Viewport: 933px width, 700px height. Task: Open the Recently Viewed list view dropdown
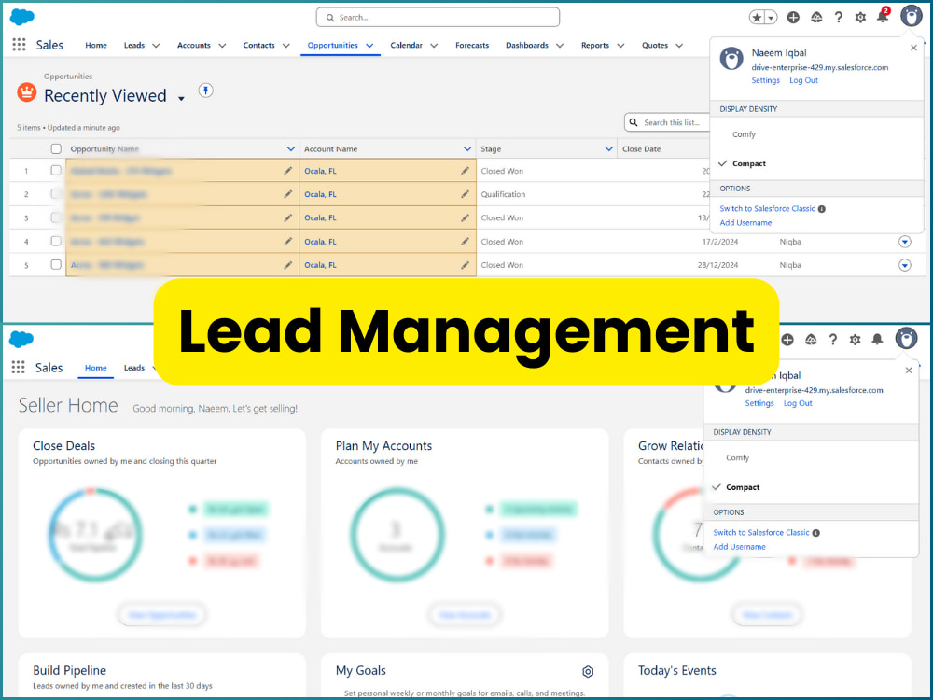coord(182,98)
